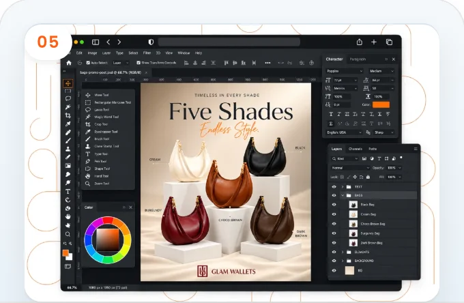This screenshot has height=303, width=464.
Task: Collapse the BAGS layer group
Action: point(343,195)
